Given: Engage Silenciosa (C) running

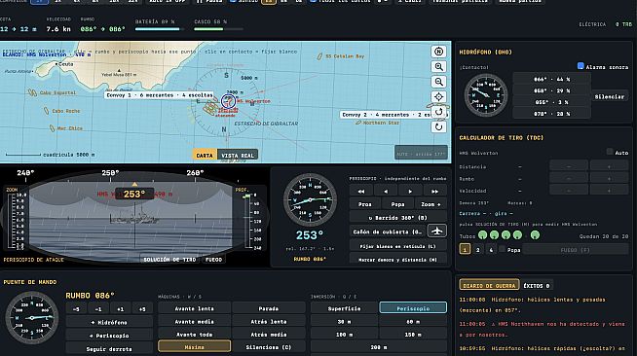Looking at the screenshot, I should [x=269, y=346].
